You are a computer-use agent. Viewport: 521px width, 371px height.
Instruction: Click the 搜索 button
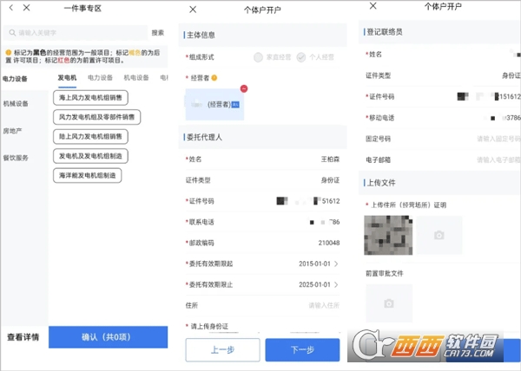[x=158, y=33]
